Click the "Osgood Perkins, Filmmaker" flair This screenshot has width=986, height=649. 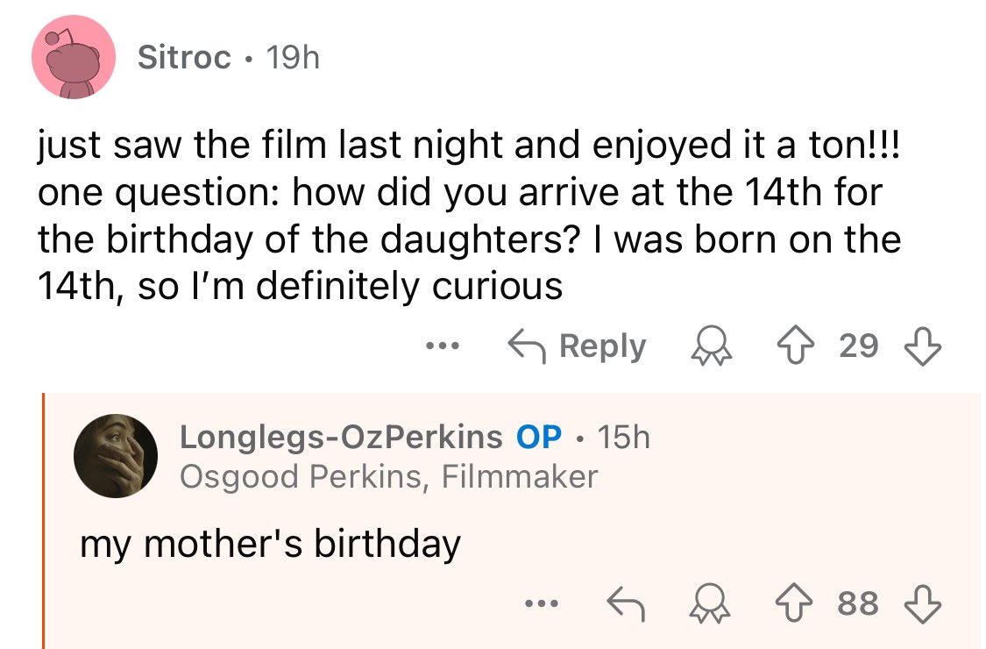point(388,476)
